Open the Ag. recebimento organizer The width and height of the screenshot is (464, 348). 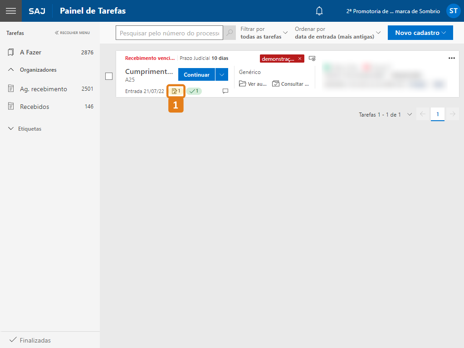[43, 89]
